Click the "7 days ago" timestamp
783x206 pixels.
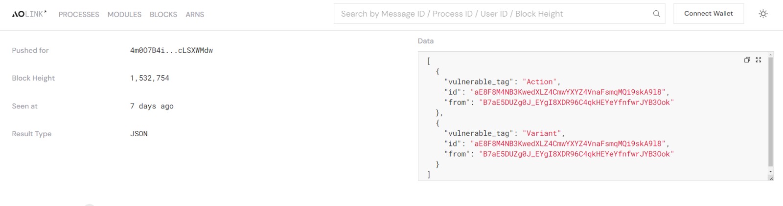152,106
